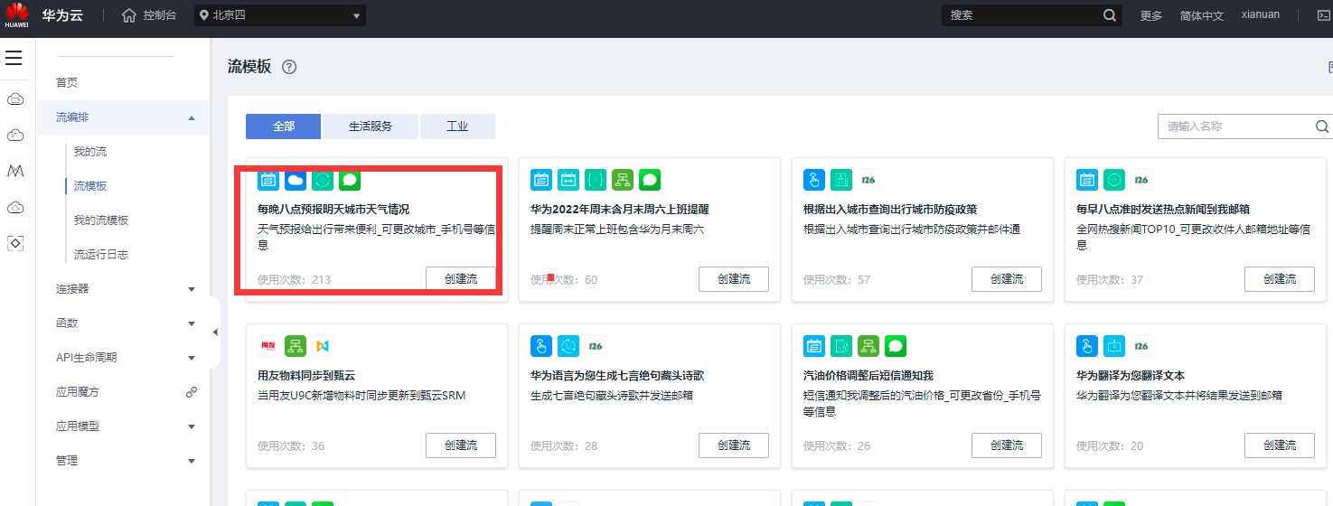Click the teal box icon on the 华为翻译 card
Screen dimensions: 1333x506
(x=1114, y=346)
